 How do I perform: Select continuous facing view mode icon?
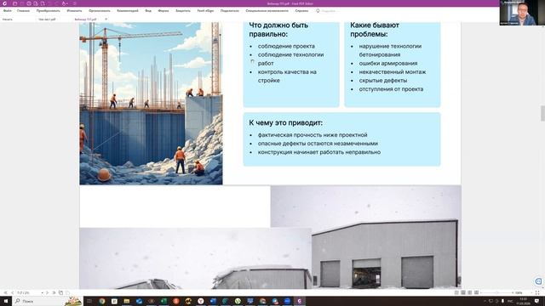click(477, 292)
